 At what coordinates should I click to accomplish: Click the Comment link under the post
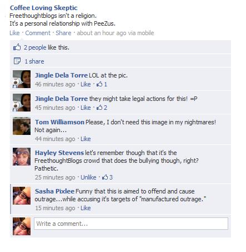pos(38,33)
